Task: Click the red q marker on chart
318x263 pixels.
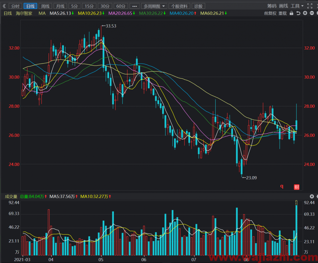Action: tap(282, 186)
